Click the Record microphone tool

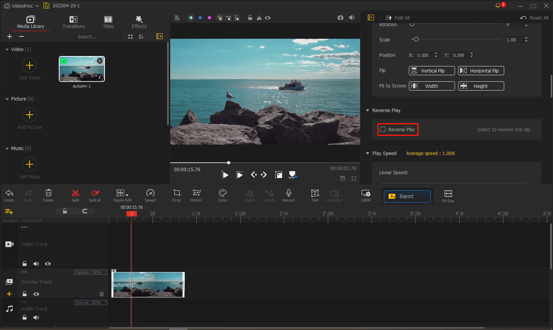pos(289,195)
